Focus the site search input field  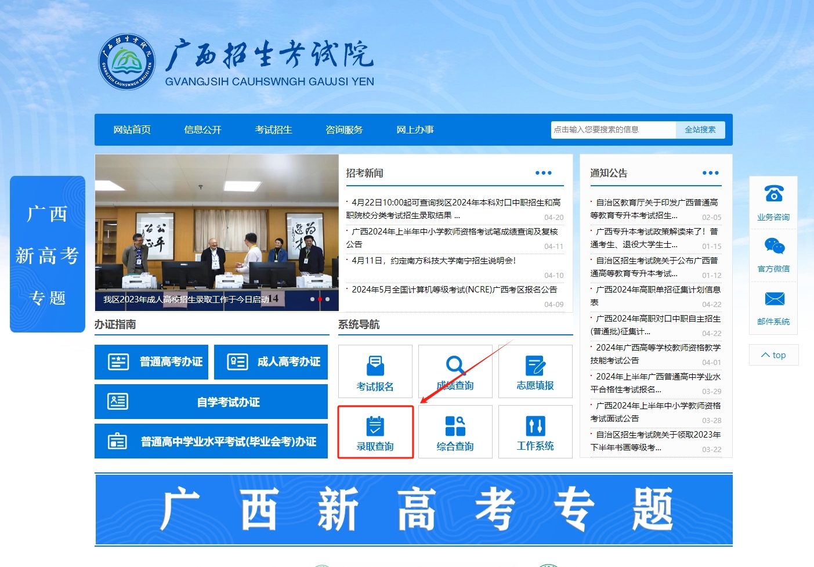coord(613,129)
